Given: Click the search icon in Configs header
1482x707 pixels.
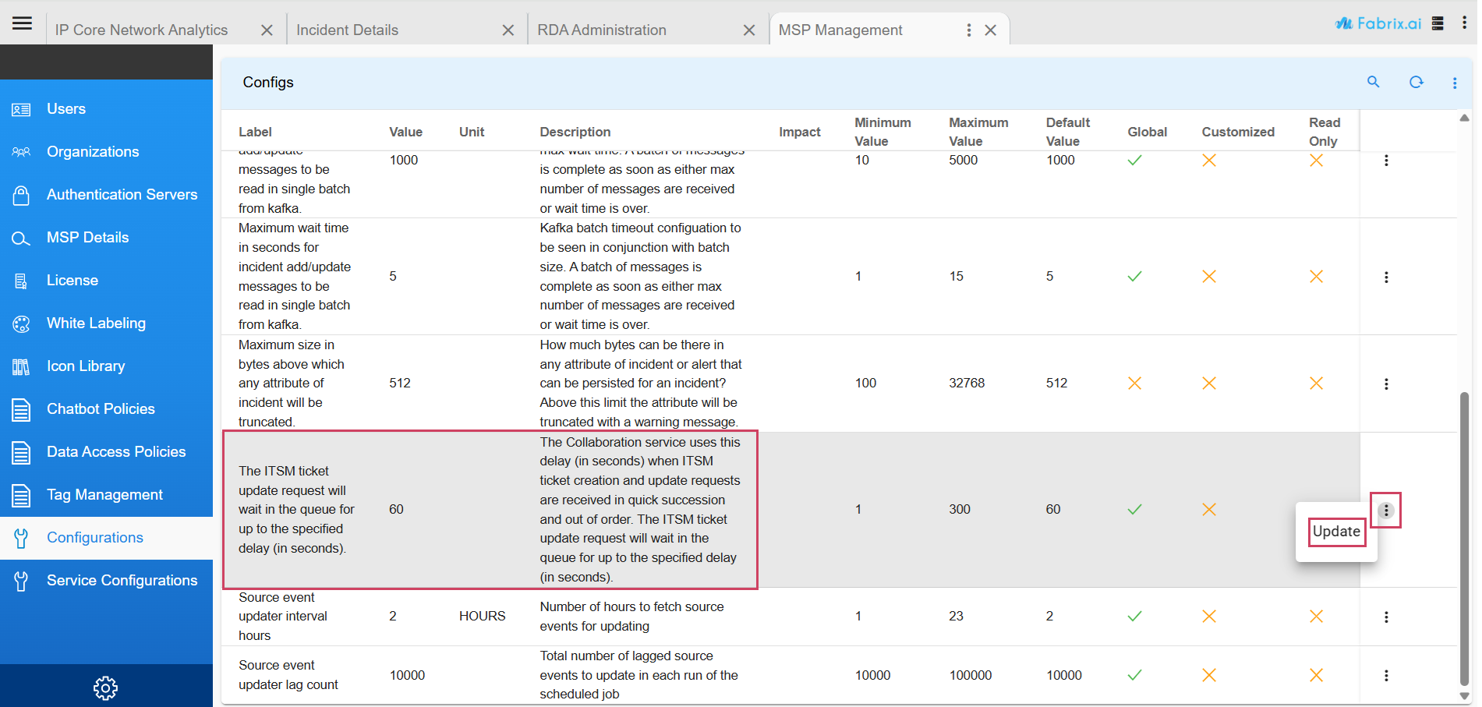Looking at the screenshot, I should point(1373,82).
